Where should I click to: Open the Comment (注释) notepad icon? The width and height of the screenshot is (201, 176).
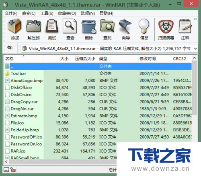(x=185, y=26)
